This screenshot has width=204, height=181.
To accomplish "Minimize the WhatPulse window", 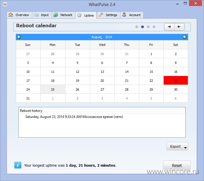I will (x=177, y=4).
